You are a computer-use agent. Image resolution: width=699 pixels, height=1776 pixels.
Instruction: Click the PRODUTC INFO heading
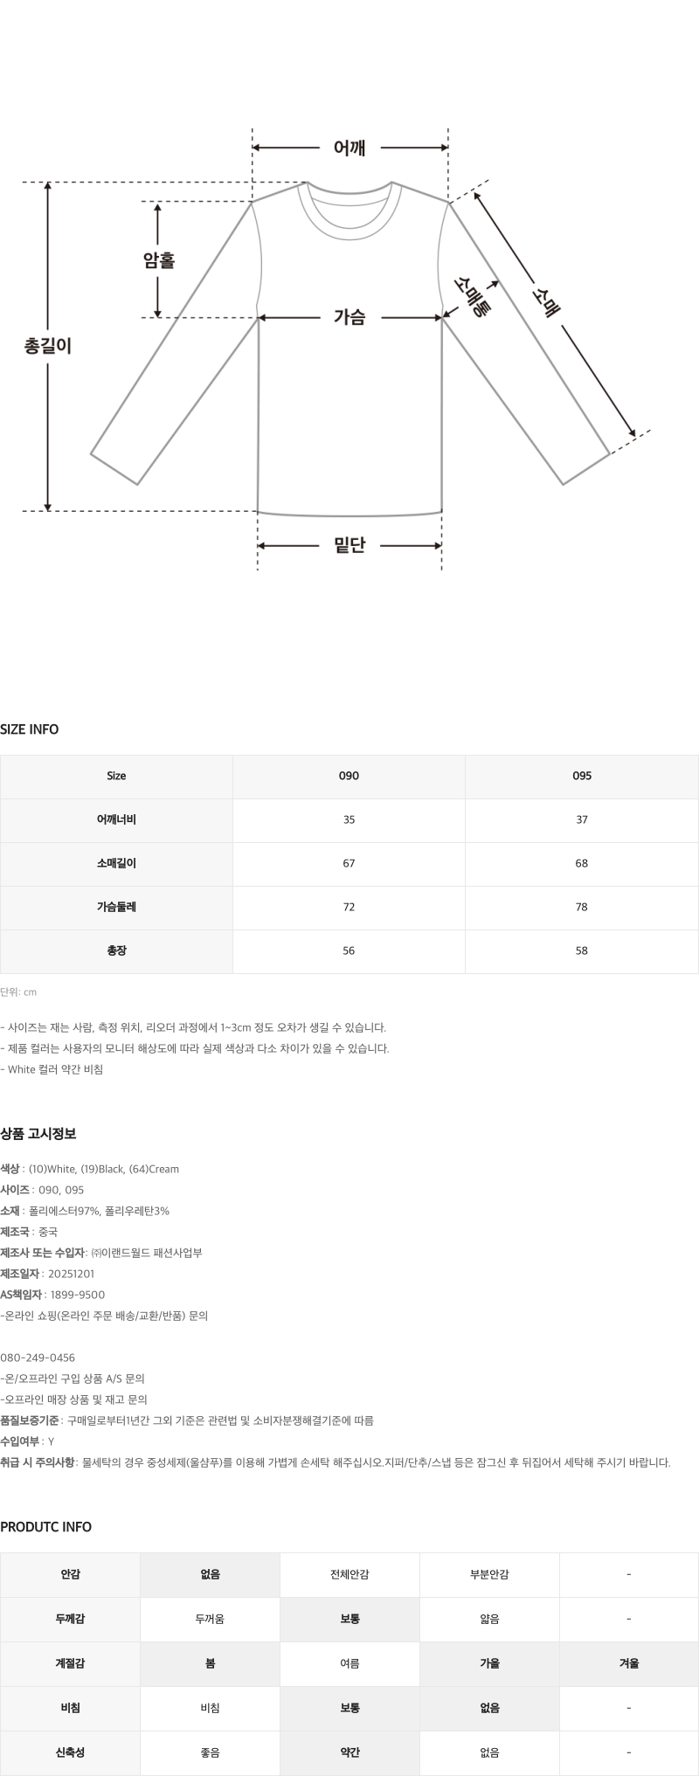(x=45, y=1527)
